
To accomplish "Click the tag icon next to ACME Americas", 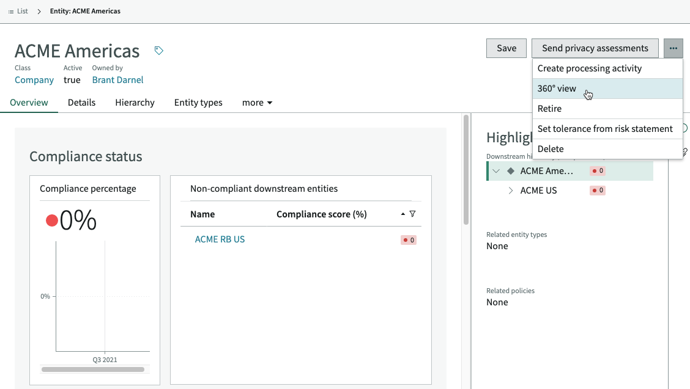I will (x=159, y=51).
